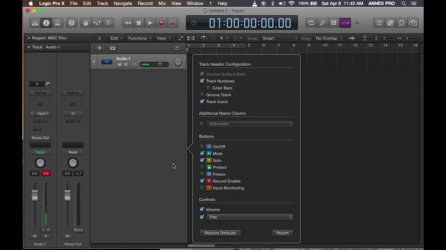
Task: Click Stereo Out output slot in Audio 1 strip
Action: (x=40, y=138)
